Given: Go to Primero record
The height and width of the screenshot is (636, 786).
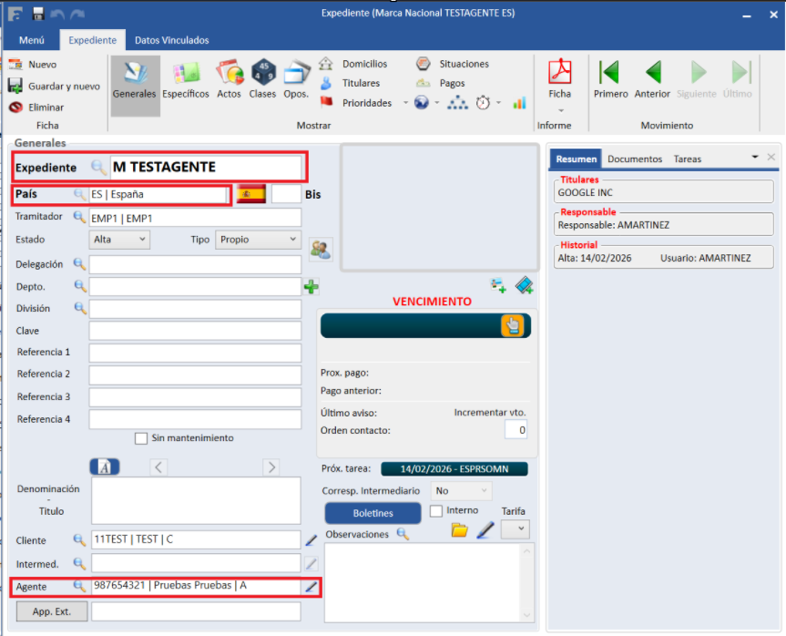Looking at the screenshot, I should pyautogui.click(x=610, y=78).
